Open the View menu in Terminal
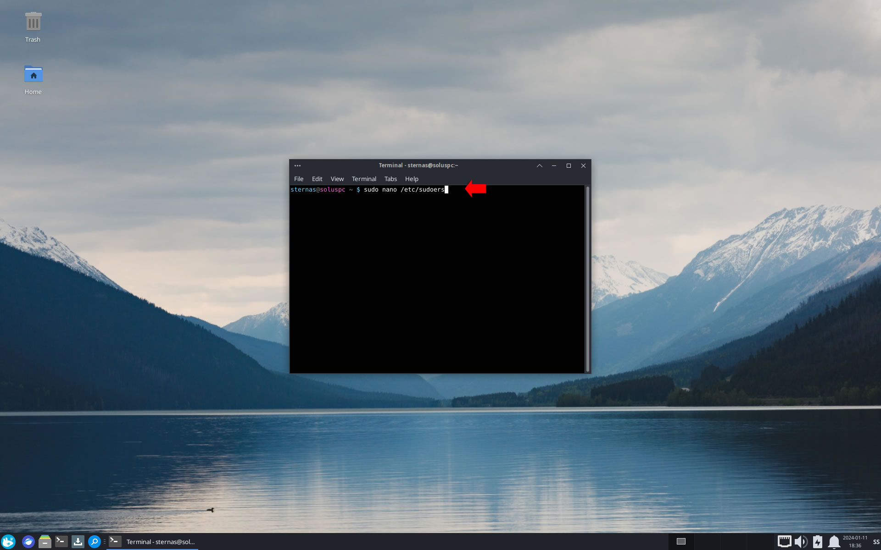The image size is (881, 550). (x=337, y=179)
